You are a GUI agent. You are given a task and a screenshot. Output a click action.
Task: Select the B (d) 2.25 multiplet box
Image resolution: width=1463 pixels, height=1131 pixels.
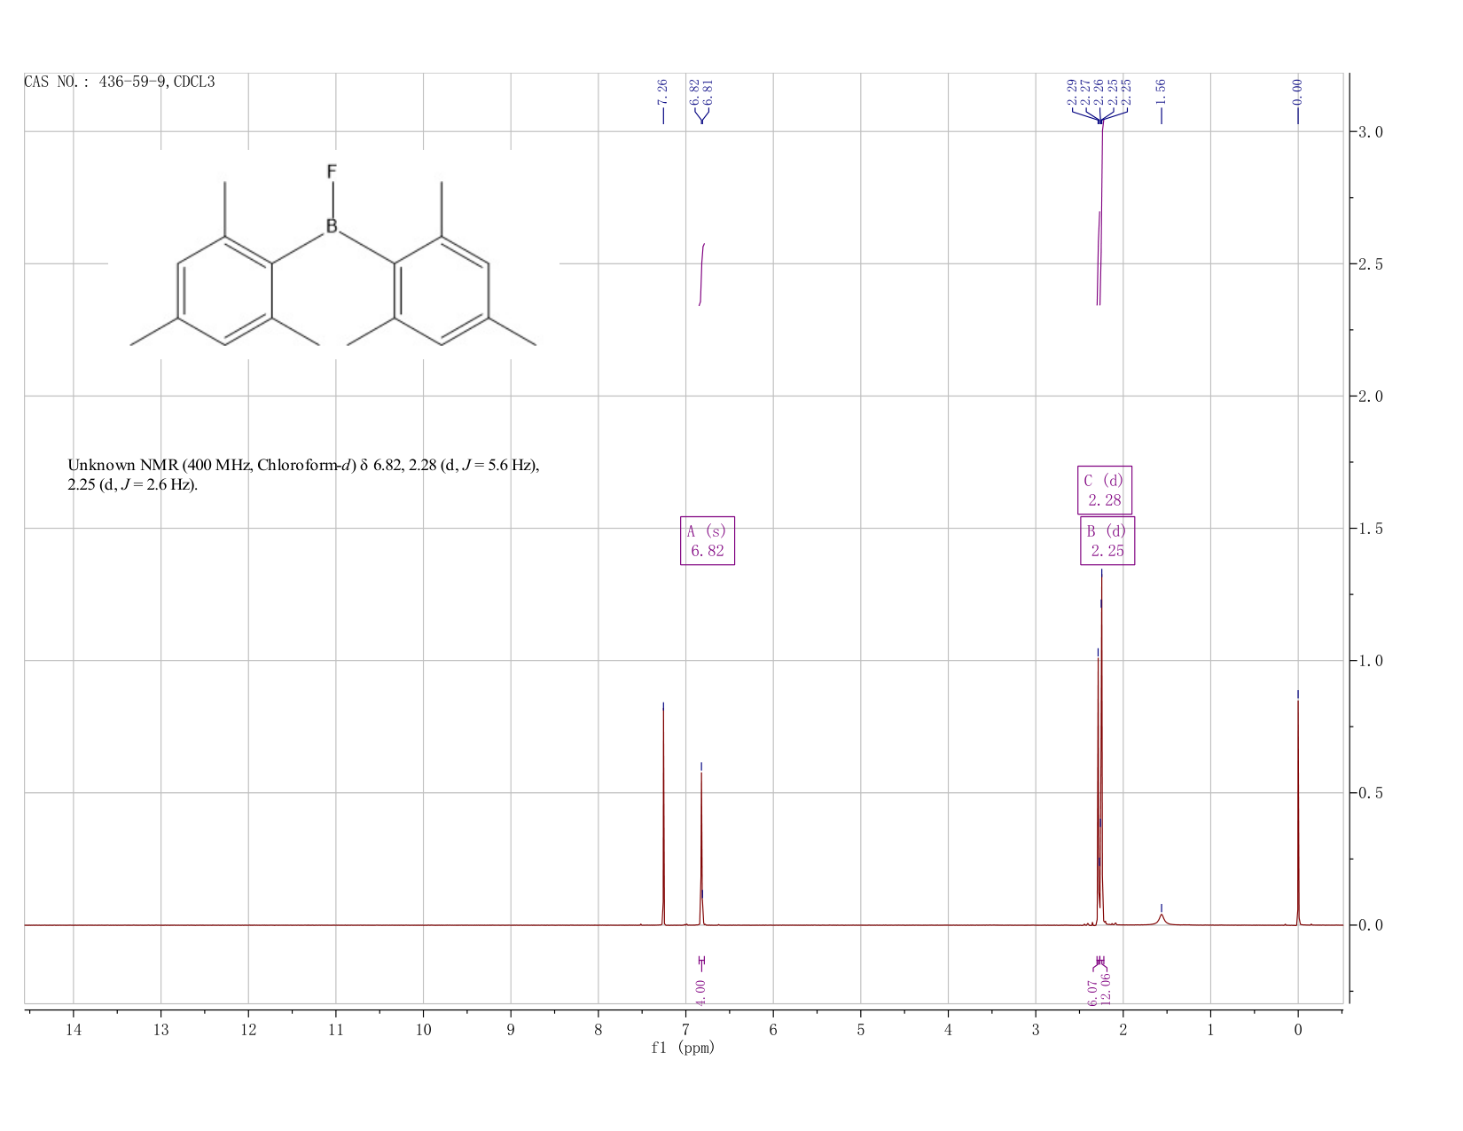coord(1107,540)
